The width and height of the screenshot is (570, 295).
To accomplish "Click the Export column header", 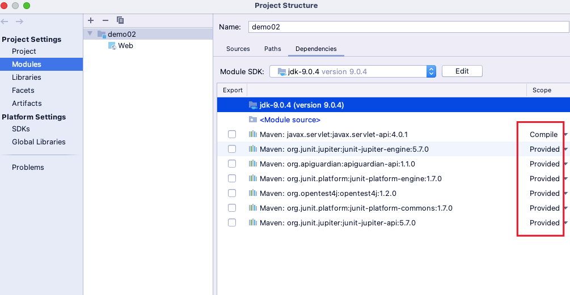I will 233,90.
